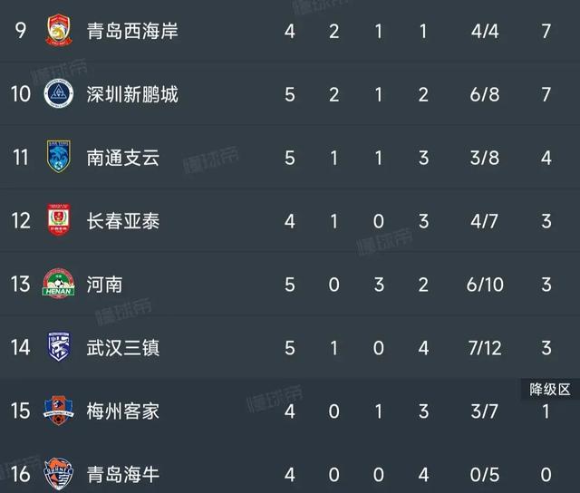Select the 南通支云 team name

point(123,158)
